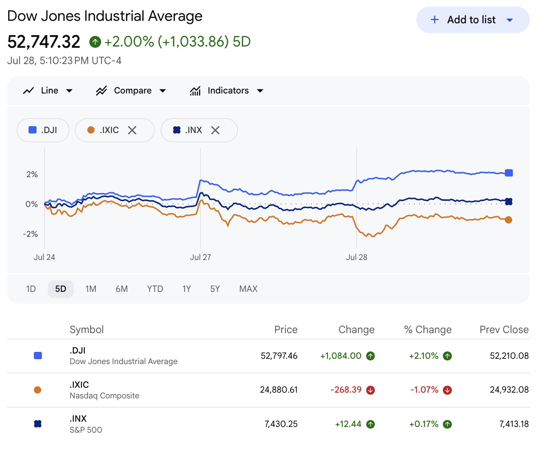Expand the Line chart type dropdown arrow

coord(69,91)
